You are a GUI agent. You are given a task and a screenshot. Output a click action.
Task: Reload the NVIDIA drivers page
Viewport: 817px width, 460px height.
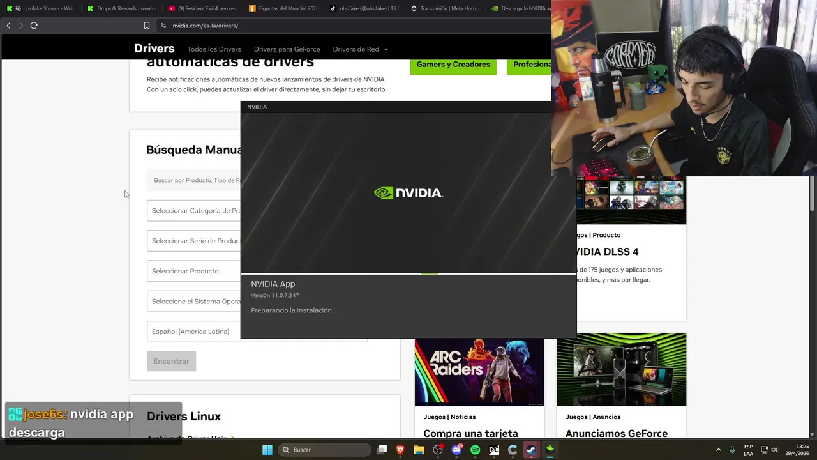point(34,26)
